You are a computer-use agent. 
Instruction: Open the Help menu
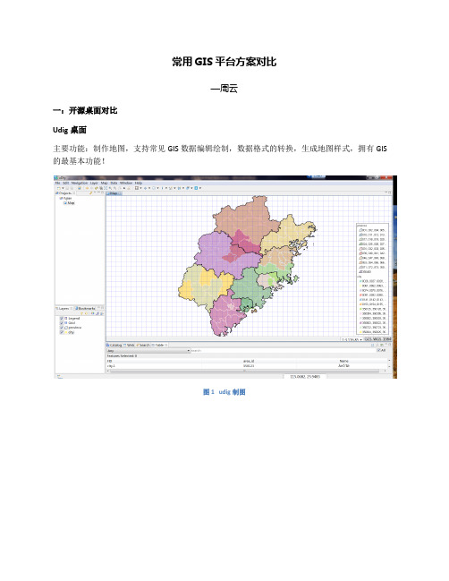click(139, 183)
